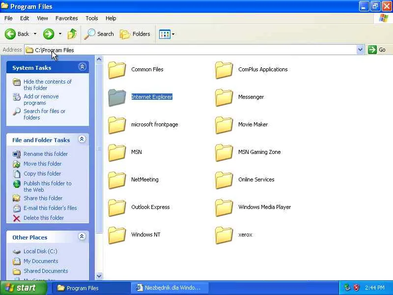
Task: Select the MSN Gaming Zone folder icon
Action: (224, 153)
